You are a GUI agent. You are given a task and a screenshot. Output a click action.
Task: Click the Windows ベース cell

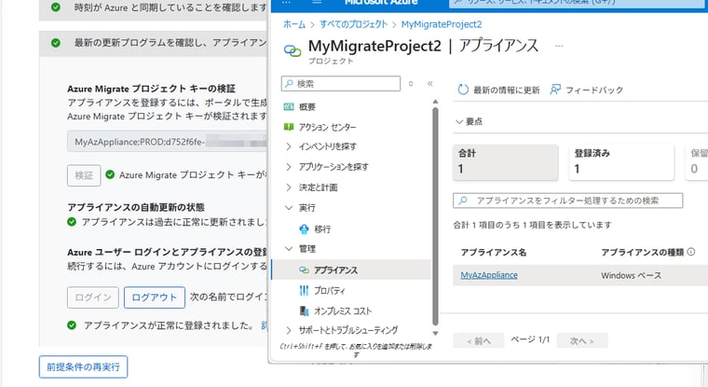(632, 275)
